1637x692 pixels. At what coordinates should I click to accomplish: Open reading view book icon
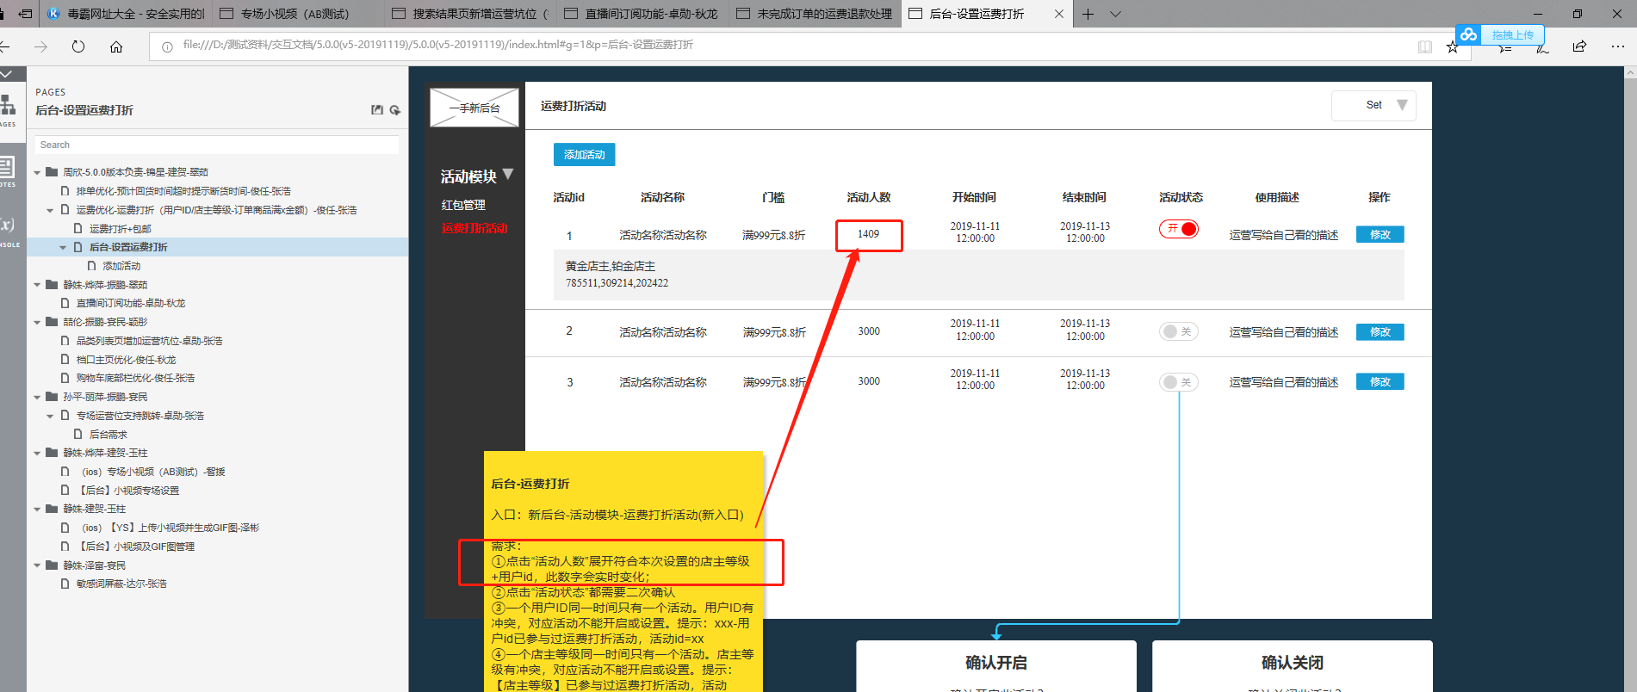(1425, 46)
